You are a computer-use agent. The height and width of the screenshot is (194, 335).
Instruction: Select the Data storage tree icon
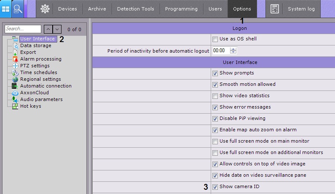coord(16,45)
